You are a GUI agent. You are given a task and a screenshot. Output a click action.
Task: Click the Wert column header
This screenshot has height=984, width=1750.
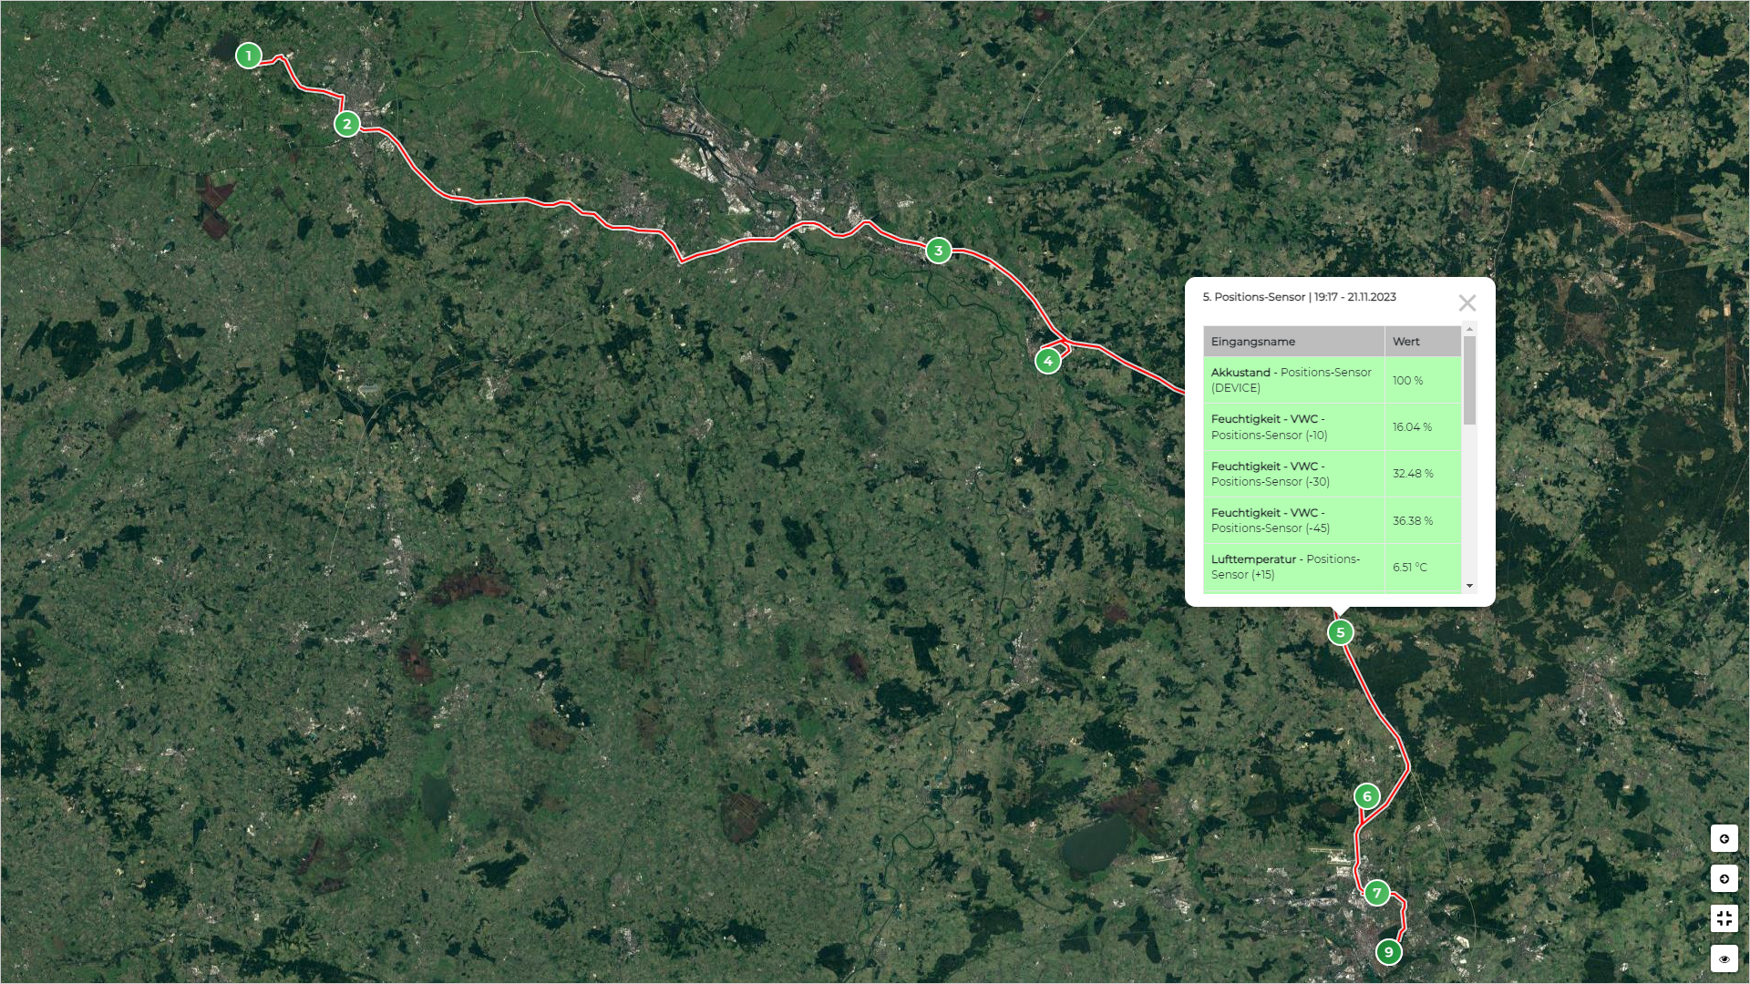1423,342
